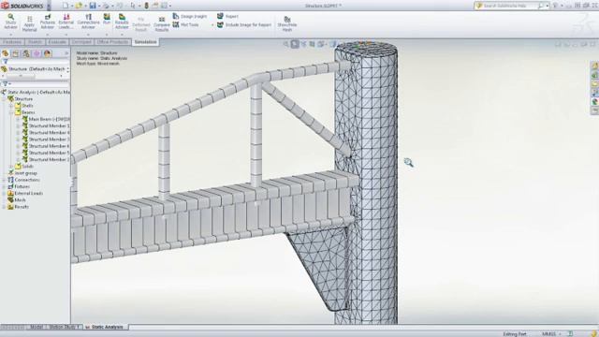This screenshot has width=599, height=337.
Task: Open the External Loads tool
Action: 66,22
